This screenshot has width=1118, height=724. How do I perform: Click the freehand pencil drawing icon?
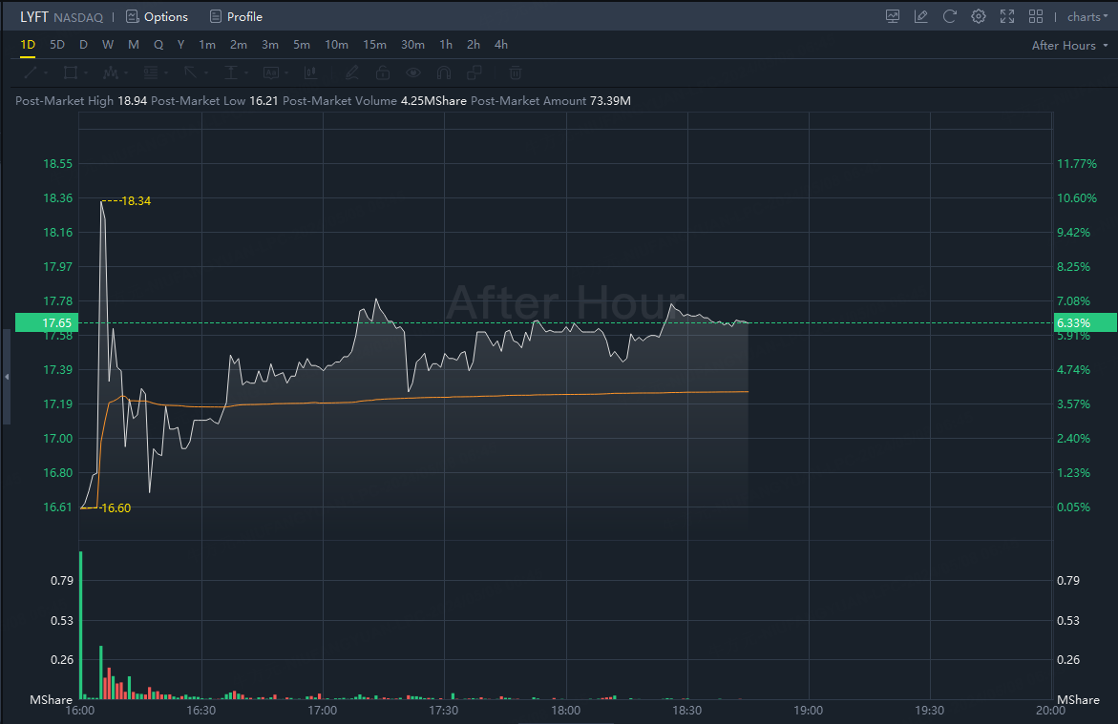pyautogui.click(x=351, y=72)
